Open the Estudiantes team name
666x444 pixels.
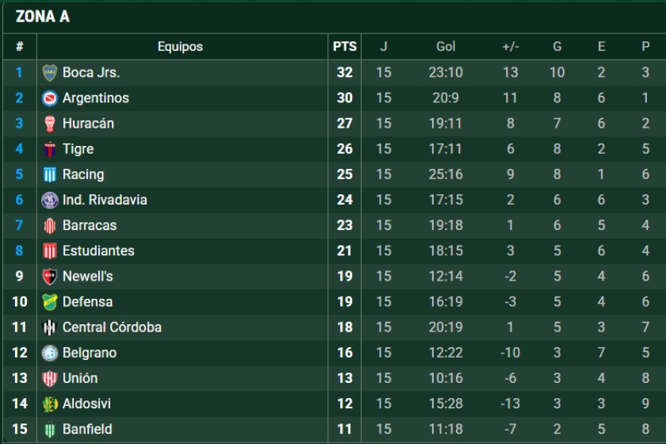98,251
